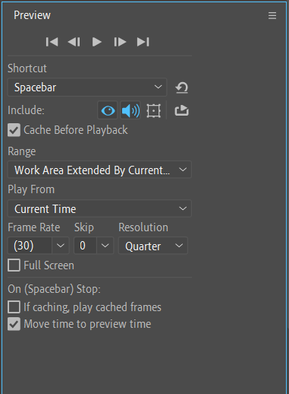Open the Frame Rate dropdown arrow
Screen dimensions: 289x394
[61, 246]
